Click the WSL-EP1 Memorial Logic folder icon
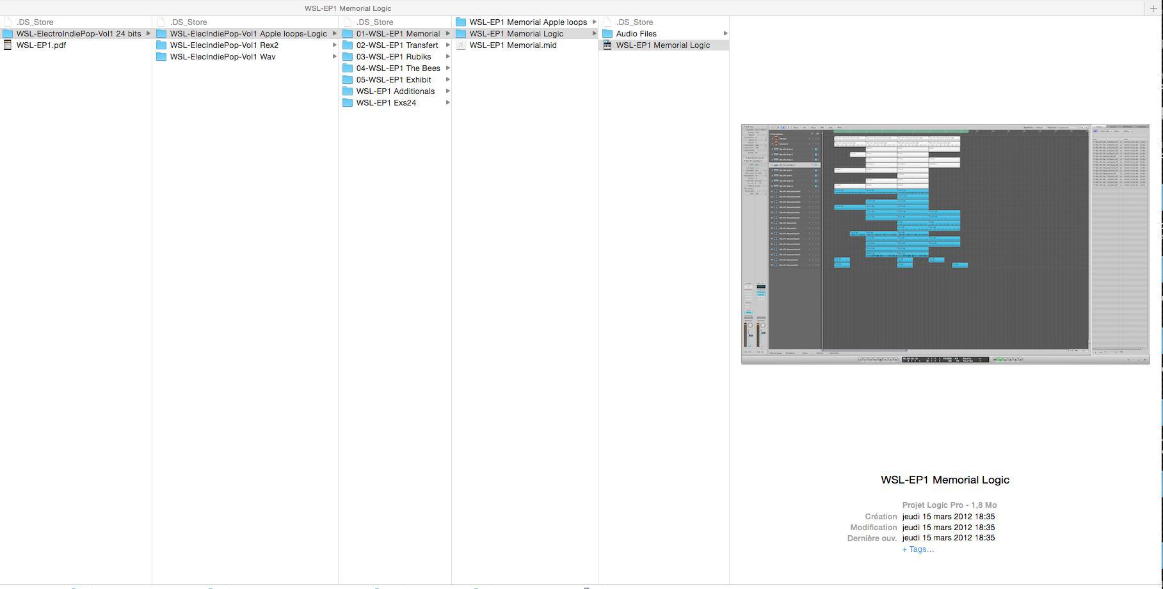Screen dimensions: 1163x589 461,33
